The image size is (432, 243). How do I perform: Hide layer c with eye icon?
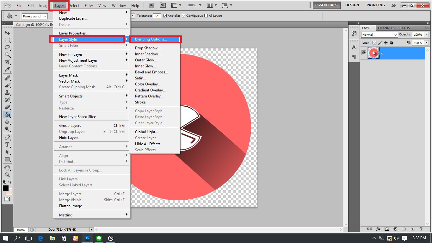(364, 53)
